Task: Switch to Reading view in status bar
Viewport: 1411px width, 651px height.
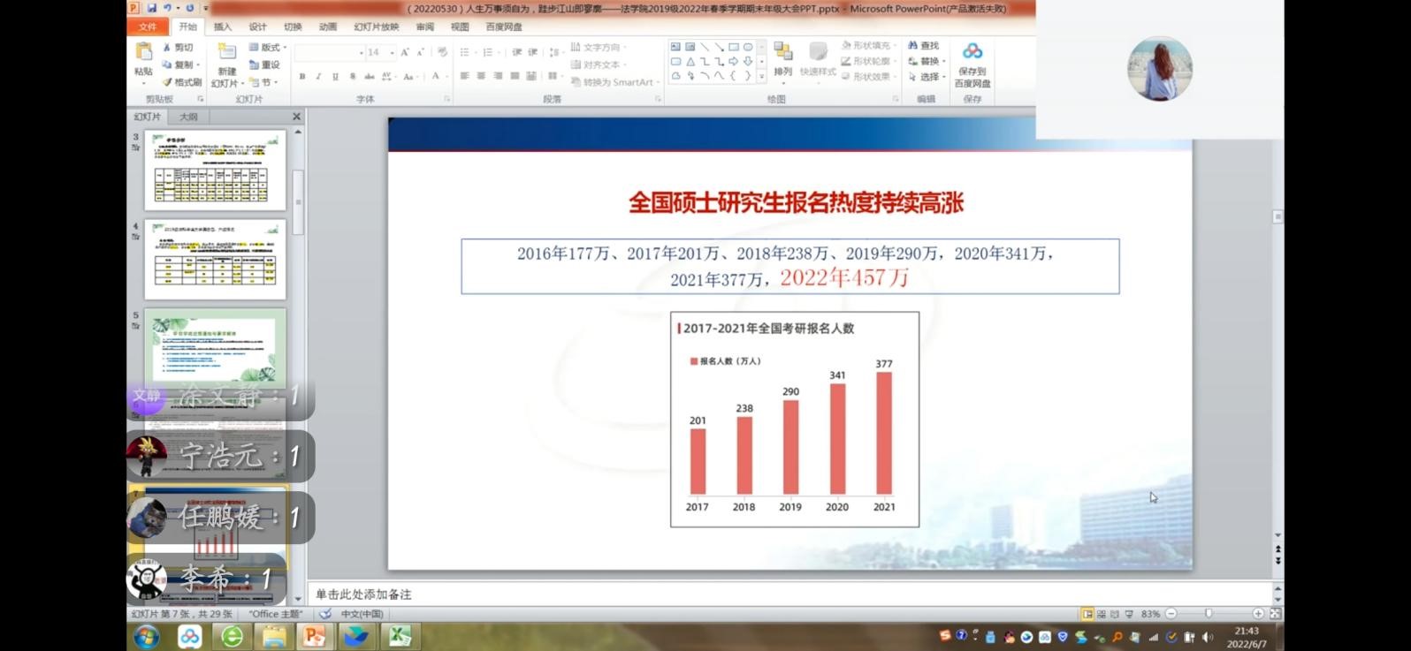Action: [x=1115, y=613]
